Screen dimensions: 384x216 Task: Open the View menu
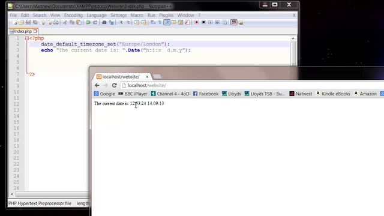coord(55,15)
